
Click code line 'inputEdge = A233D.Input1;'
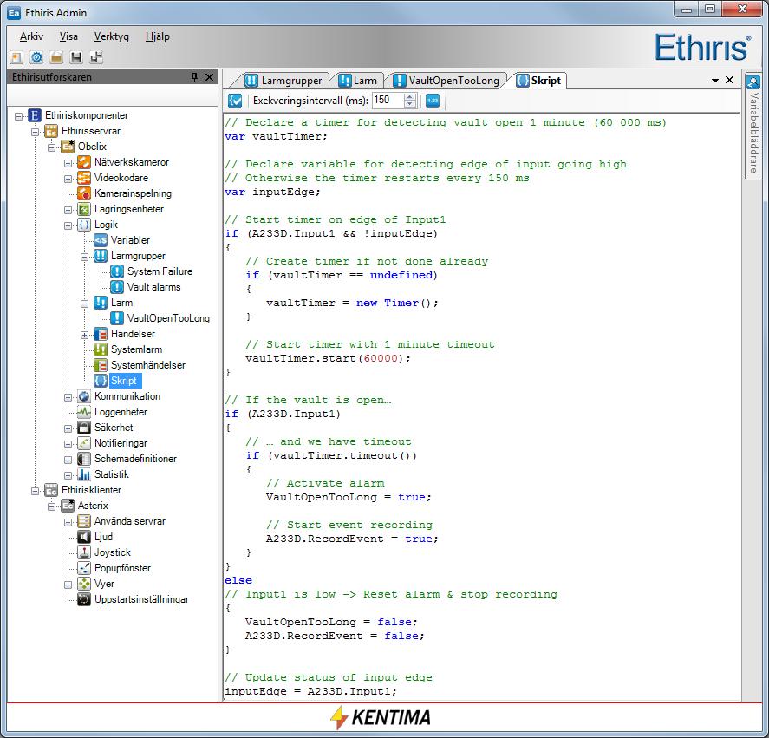point(310,691)
